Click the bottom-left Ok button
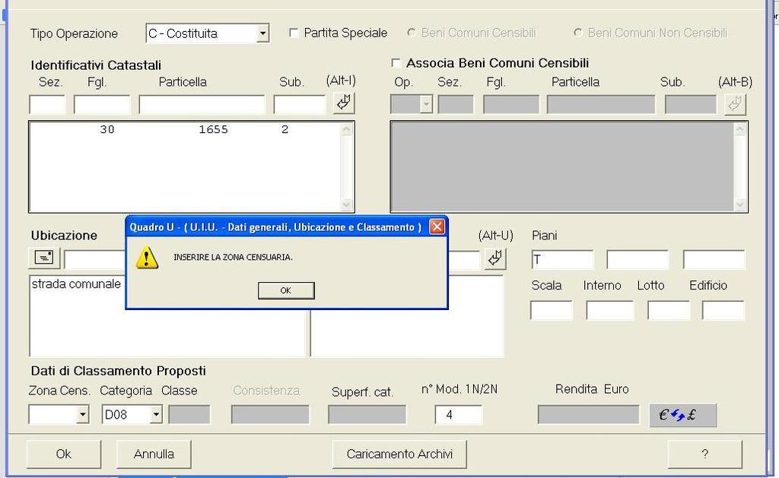 pyautogui.click(x=63, y=454)
